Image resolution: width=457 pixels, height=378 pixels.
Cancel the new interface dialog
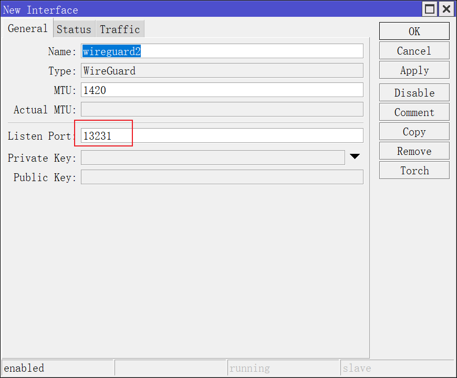(414, 51)
